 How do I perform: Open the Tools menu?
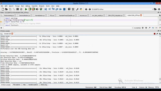coord(48,6)
